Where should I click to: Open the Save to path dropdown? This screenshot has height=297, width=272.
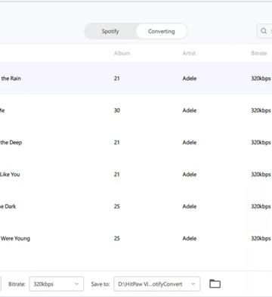pyautogui.click(x=157, y=284)
